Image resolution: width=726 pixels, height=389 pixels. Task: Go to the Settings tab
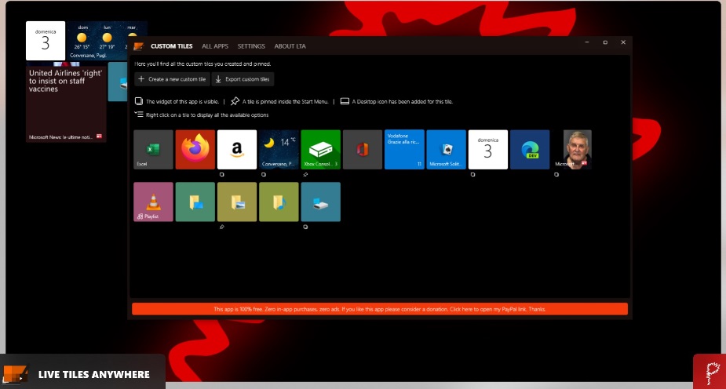click(x=251, y=46)
